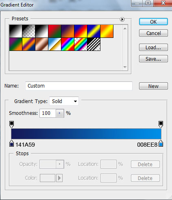The height and width of the screenshot is (200, 172).
Task: Click the Save... button
Action: tap(153, 59)
